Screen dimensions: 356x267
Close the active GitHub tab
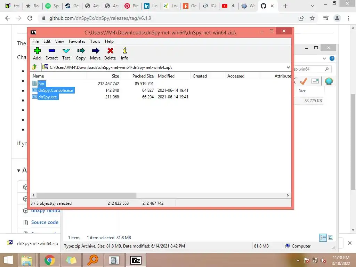click(x=272, y=6)
